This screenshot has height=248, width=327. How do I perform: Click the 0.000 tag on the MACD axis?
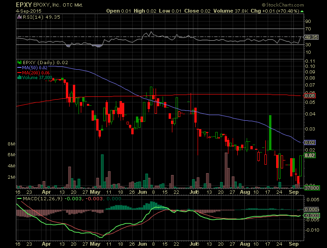[x=312, y=209]
